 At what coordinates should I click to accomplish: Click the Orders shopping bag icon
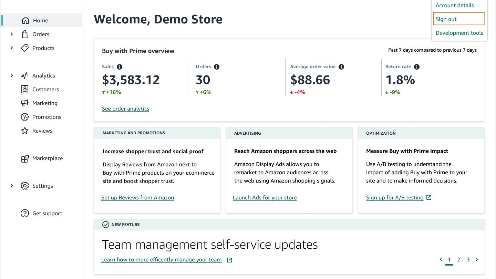25,34
